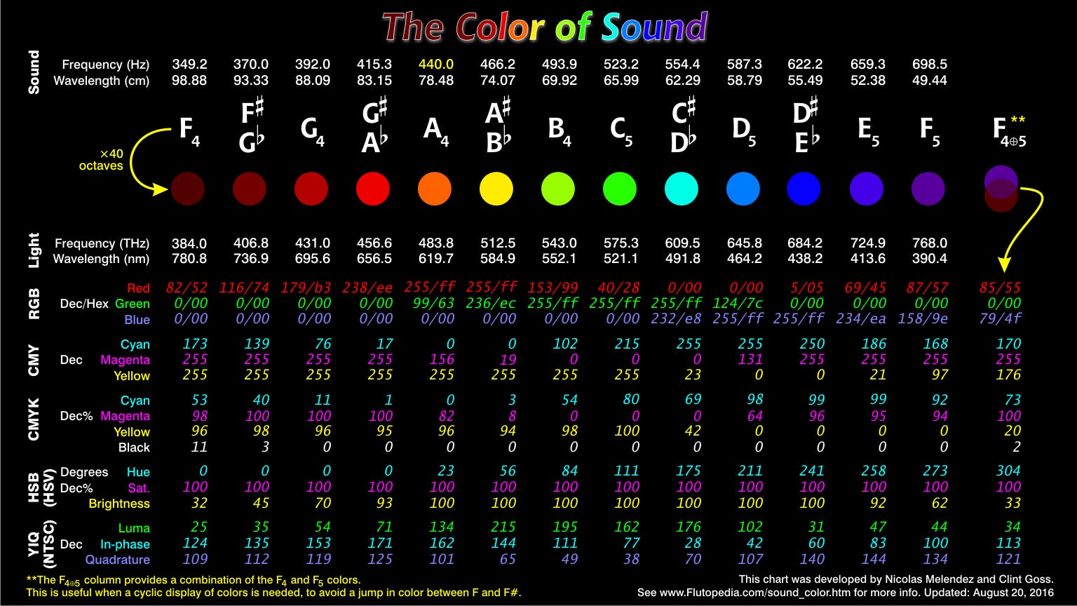Click the "Frequency (Hz)" row label
Screen dimensions: 1077x606
tap(106, 65)
